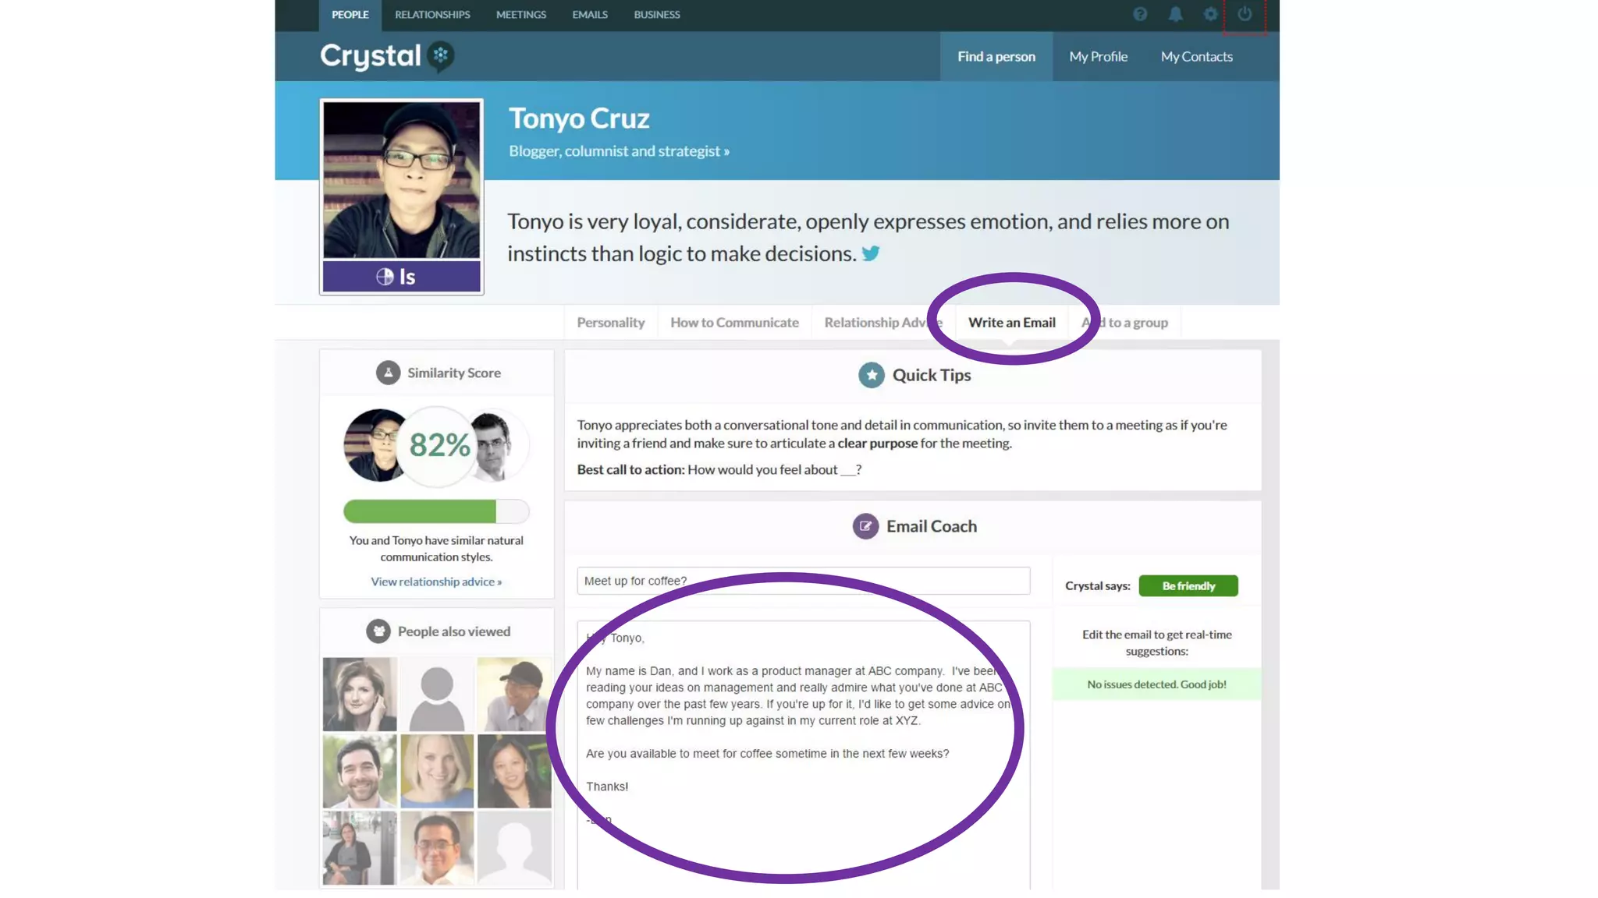Open the Relationships menu
Image resolution: width=1598 pixels, height=898 pixels.
pyautogui.click(x=432, y=15)
